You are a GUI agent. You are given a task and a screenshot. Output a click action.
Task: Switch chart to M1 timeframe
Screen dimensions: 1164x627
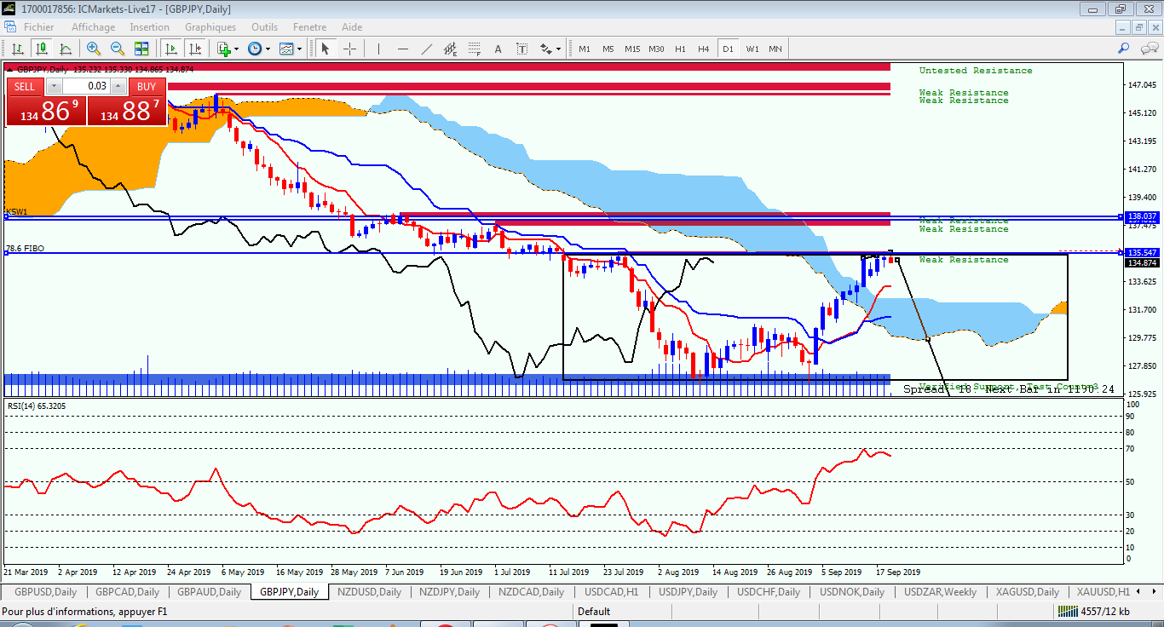[x=585, y=49]
